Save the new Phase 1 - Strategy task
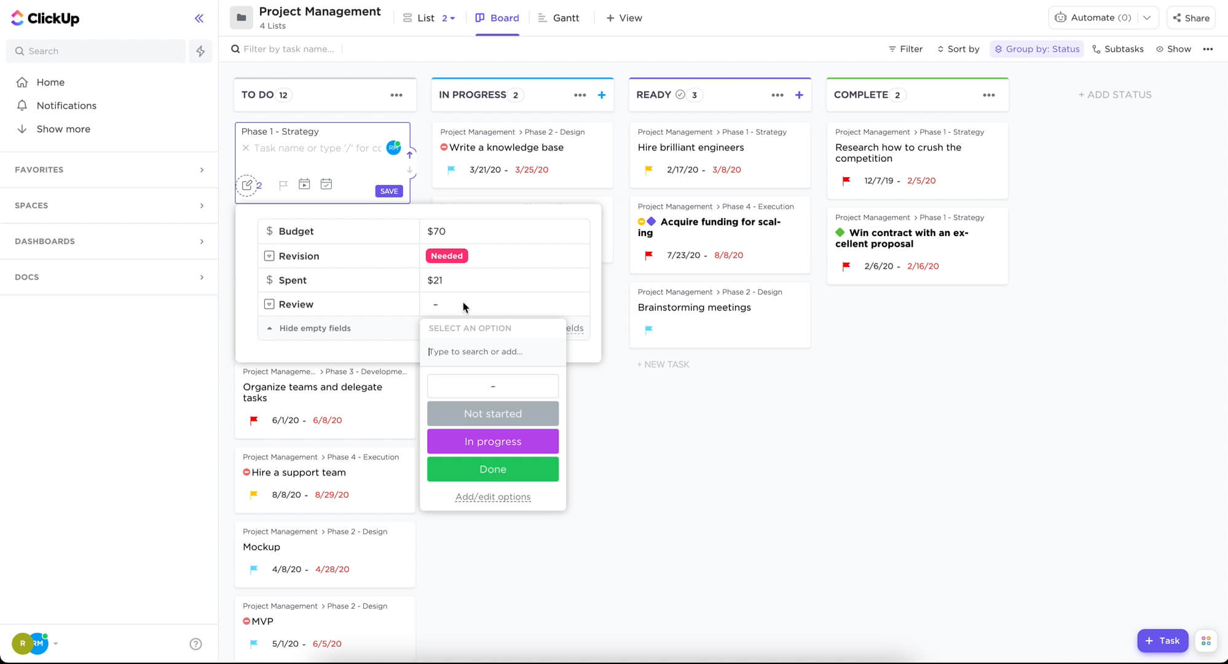The height and width of the screenshot is (664, 1228). [x=388, y=191]
